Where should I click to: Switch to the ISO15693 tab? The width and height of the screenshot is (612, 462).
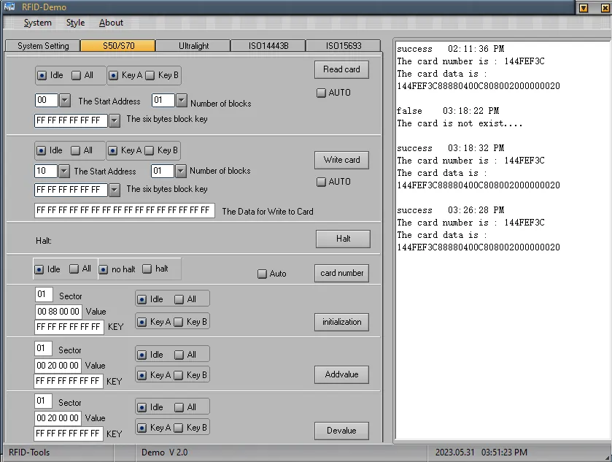tap(343, 46)
